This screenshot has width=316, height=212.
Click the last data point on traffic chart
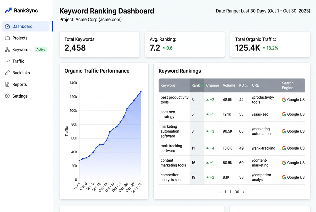141,92
